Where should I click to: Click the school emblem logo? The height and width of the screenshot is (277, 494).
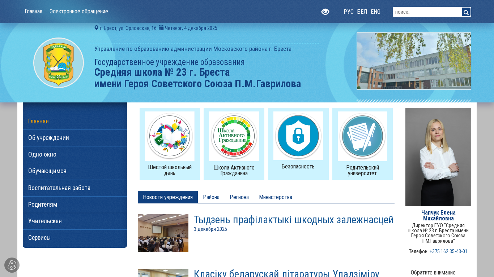click(x=59, y=63)
